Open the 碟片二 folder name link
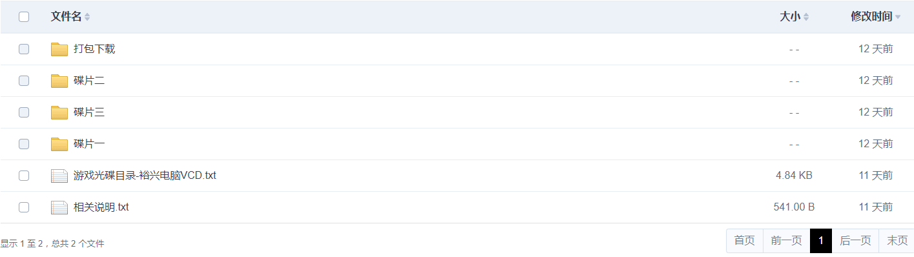914x257 pixels. [89, 81]
